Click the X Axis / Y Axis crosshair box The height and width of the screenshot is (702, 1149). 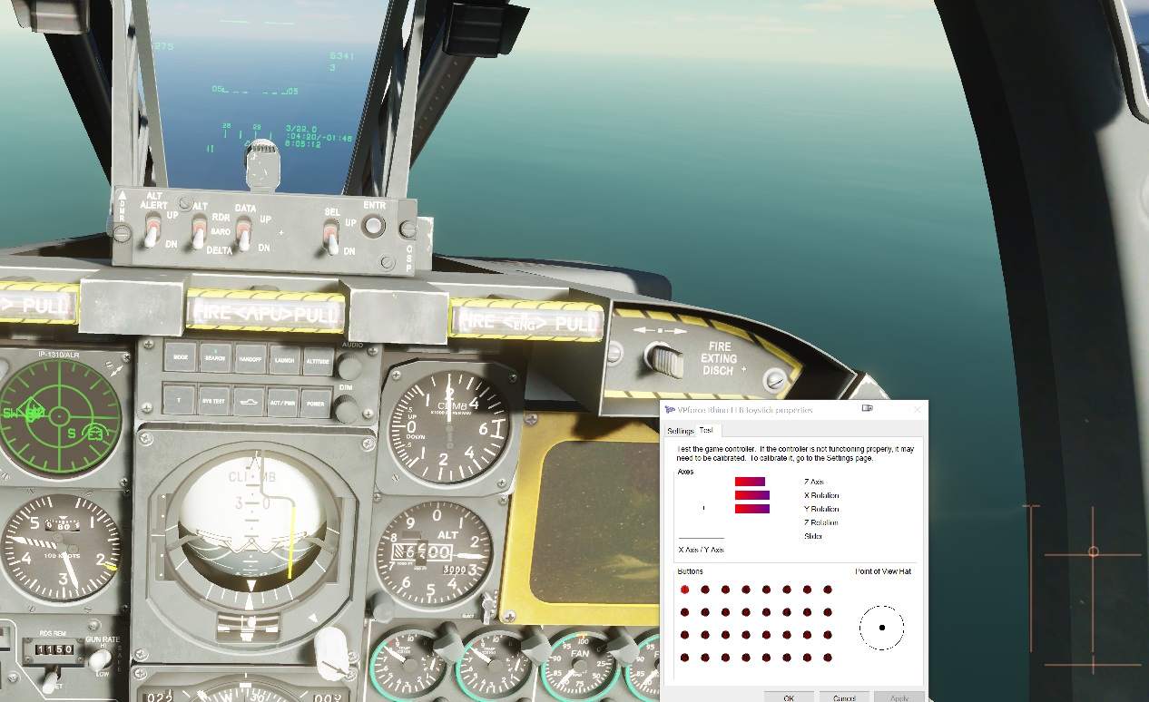(702, 508)
